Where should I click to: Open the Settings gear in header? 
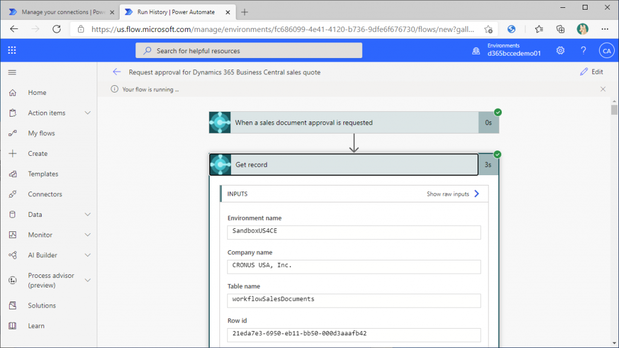(560, 51)
